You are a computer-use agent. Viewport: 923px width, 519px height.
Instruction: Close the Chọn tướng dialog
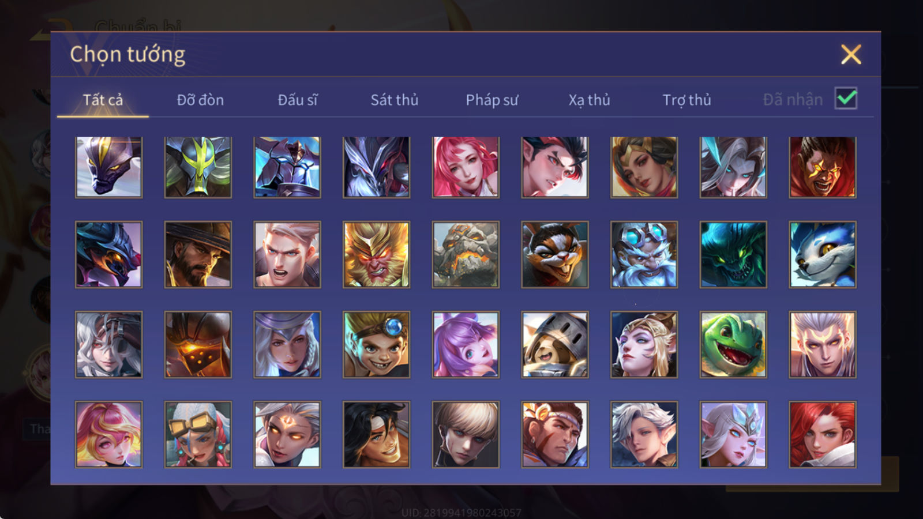pyautogui.click(x=851, y=55)
